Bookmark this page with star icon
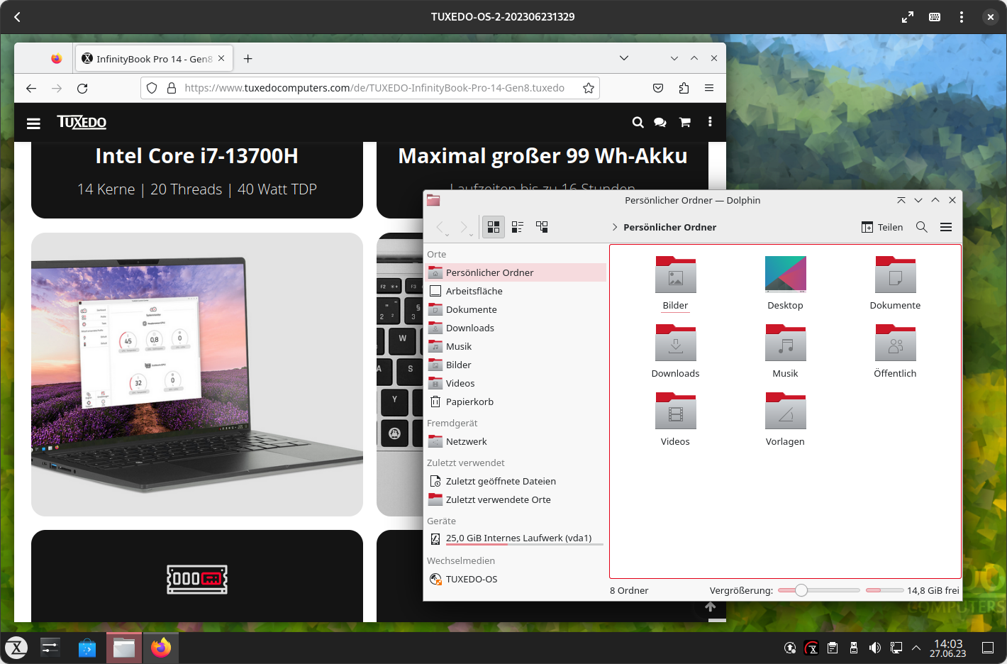Image resolution: width=1007 pixels, height=664 pixels. click(589, 88)
